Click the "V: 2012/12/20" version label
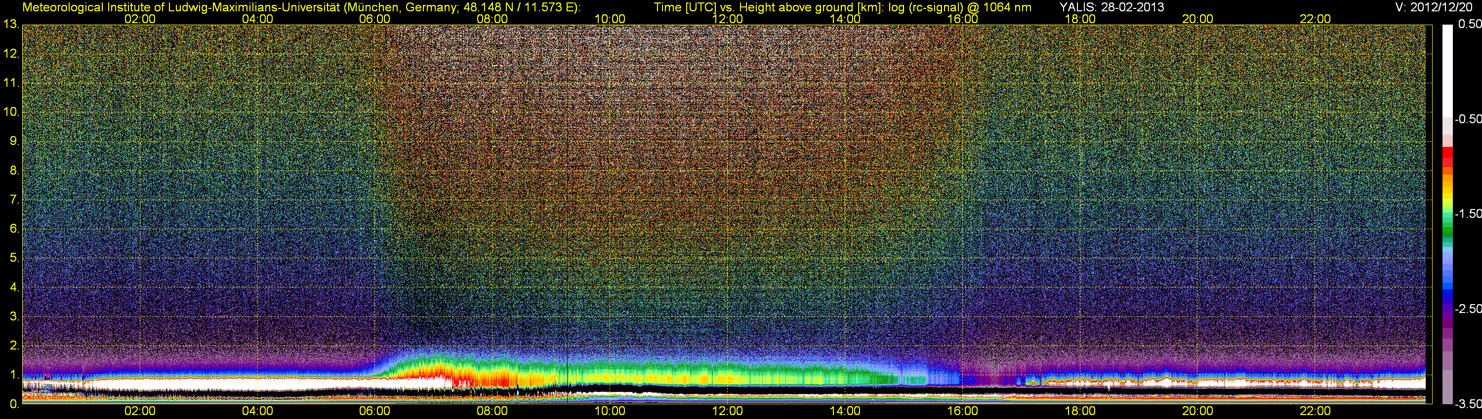 [x=1433, y=7]
